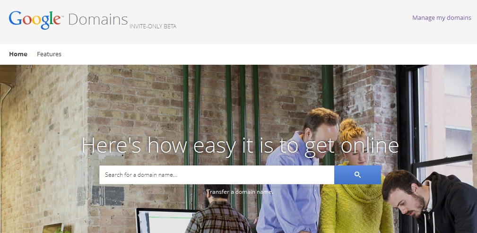The image size is (477, 233).
Task: Focus the Search for a domain name field
Action: [217, 175]
